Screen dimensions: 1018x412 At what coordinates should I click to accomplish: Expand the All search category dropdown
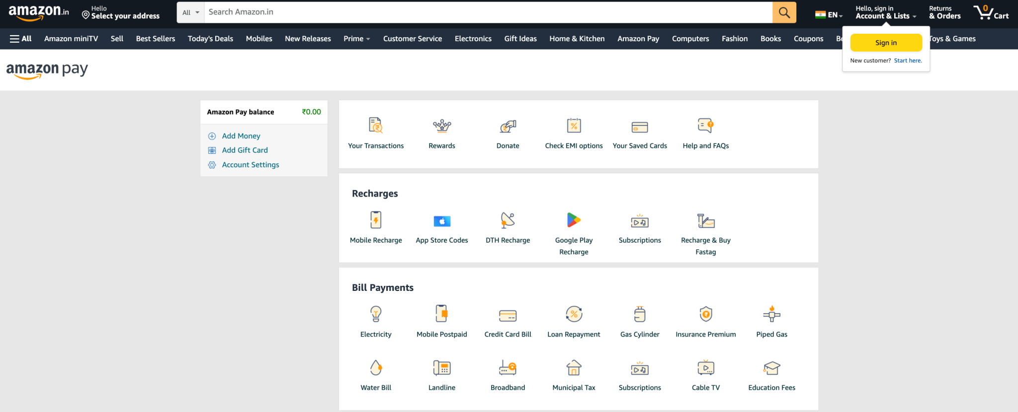(190, 12)
